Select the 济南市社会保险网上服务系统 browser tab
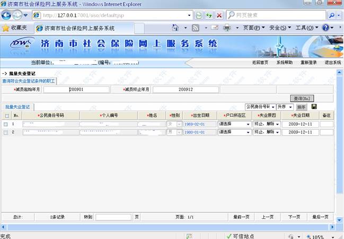Image resolution: width=344 pixels, height=239 pixels. coord(83,28)
